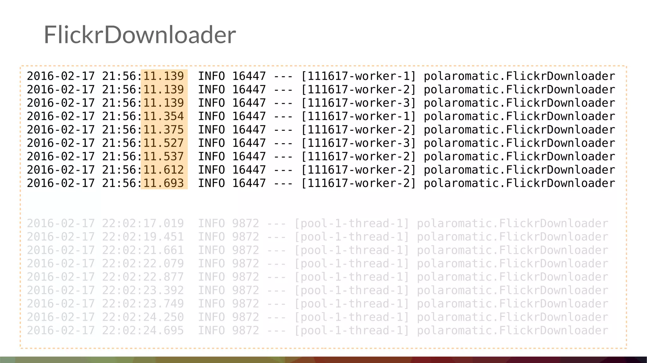This screenshot has width=647, height=363.
Task: Click [pool-1-thread-1] in the 22:02:17.019 row
Action: click(352, 223)
